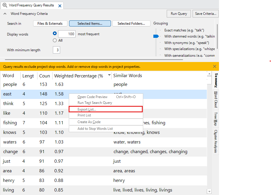Select the 'change' word row

click(104, 152)
